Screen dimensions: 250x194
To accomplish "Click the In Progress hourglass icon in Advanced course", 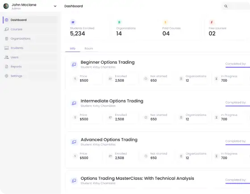I will [x=217, y=156].
